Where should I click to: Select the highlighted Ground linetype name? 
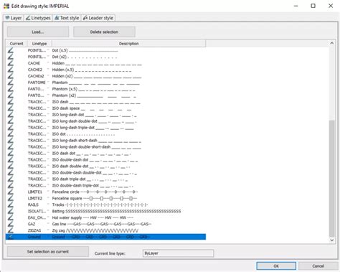(x=34, y=237)
